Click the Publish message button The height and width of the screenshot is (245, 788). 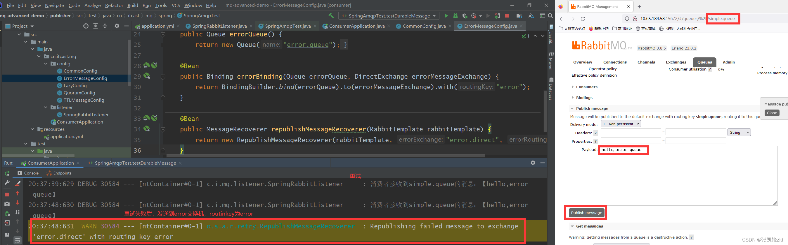coord(586,213)
